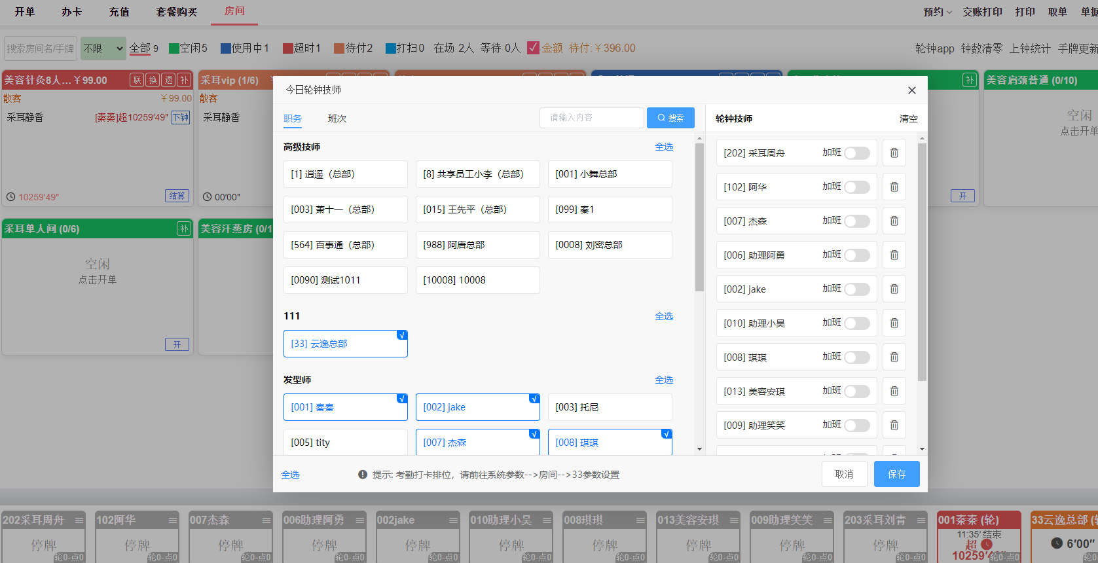The width and height of the screenshot is (1098, 563).
Task: Remove 杰森 with the trash icon
Action: [894, 221]
